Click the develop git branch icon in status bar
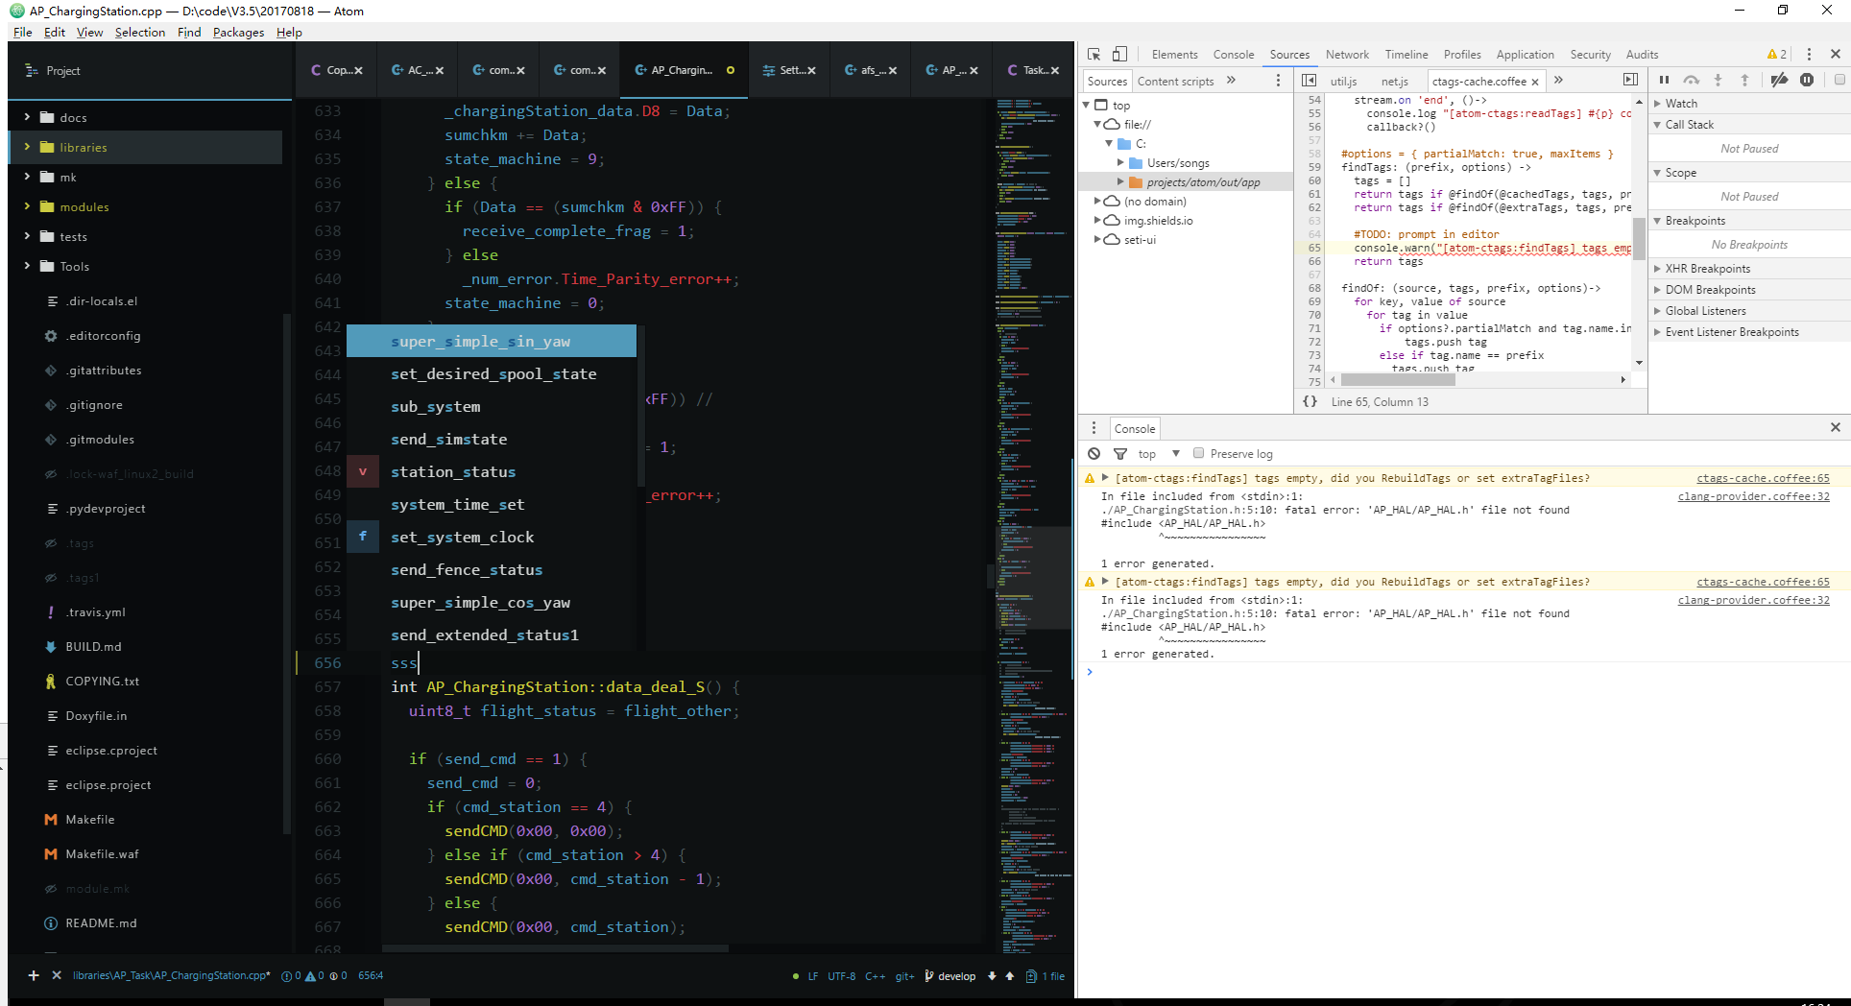Screen dimensions: 1851x1006 coord(928,976)
